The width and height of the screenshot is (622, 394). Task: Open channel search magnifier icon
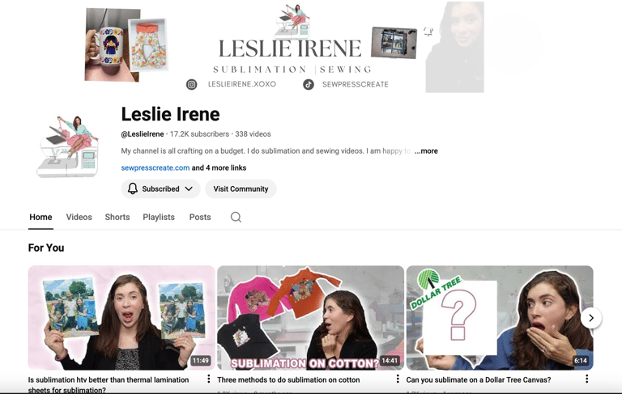pyautogui.click(x=236, y=217)
